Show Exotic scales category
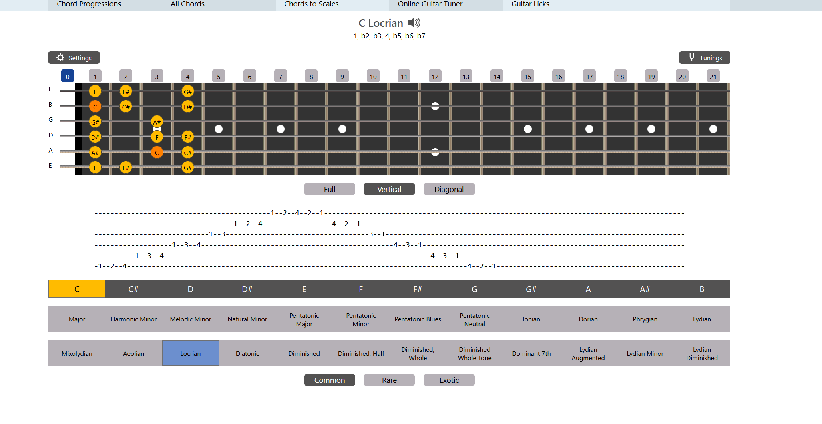 click(x=449, y=380)
